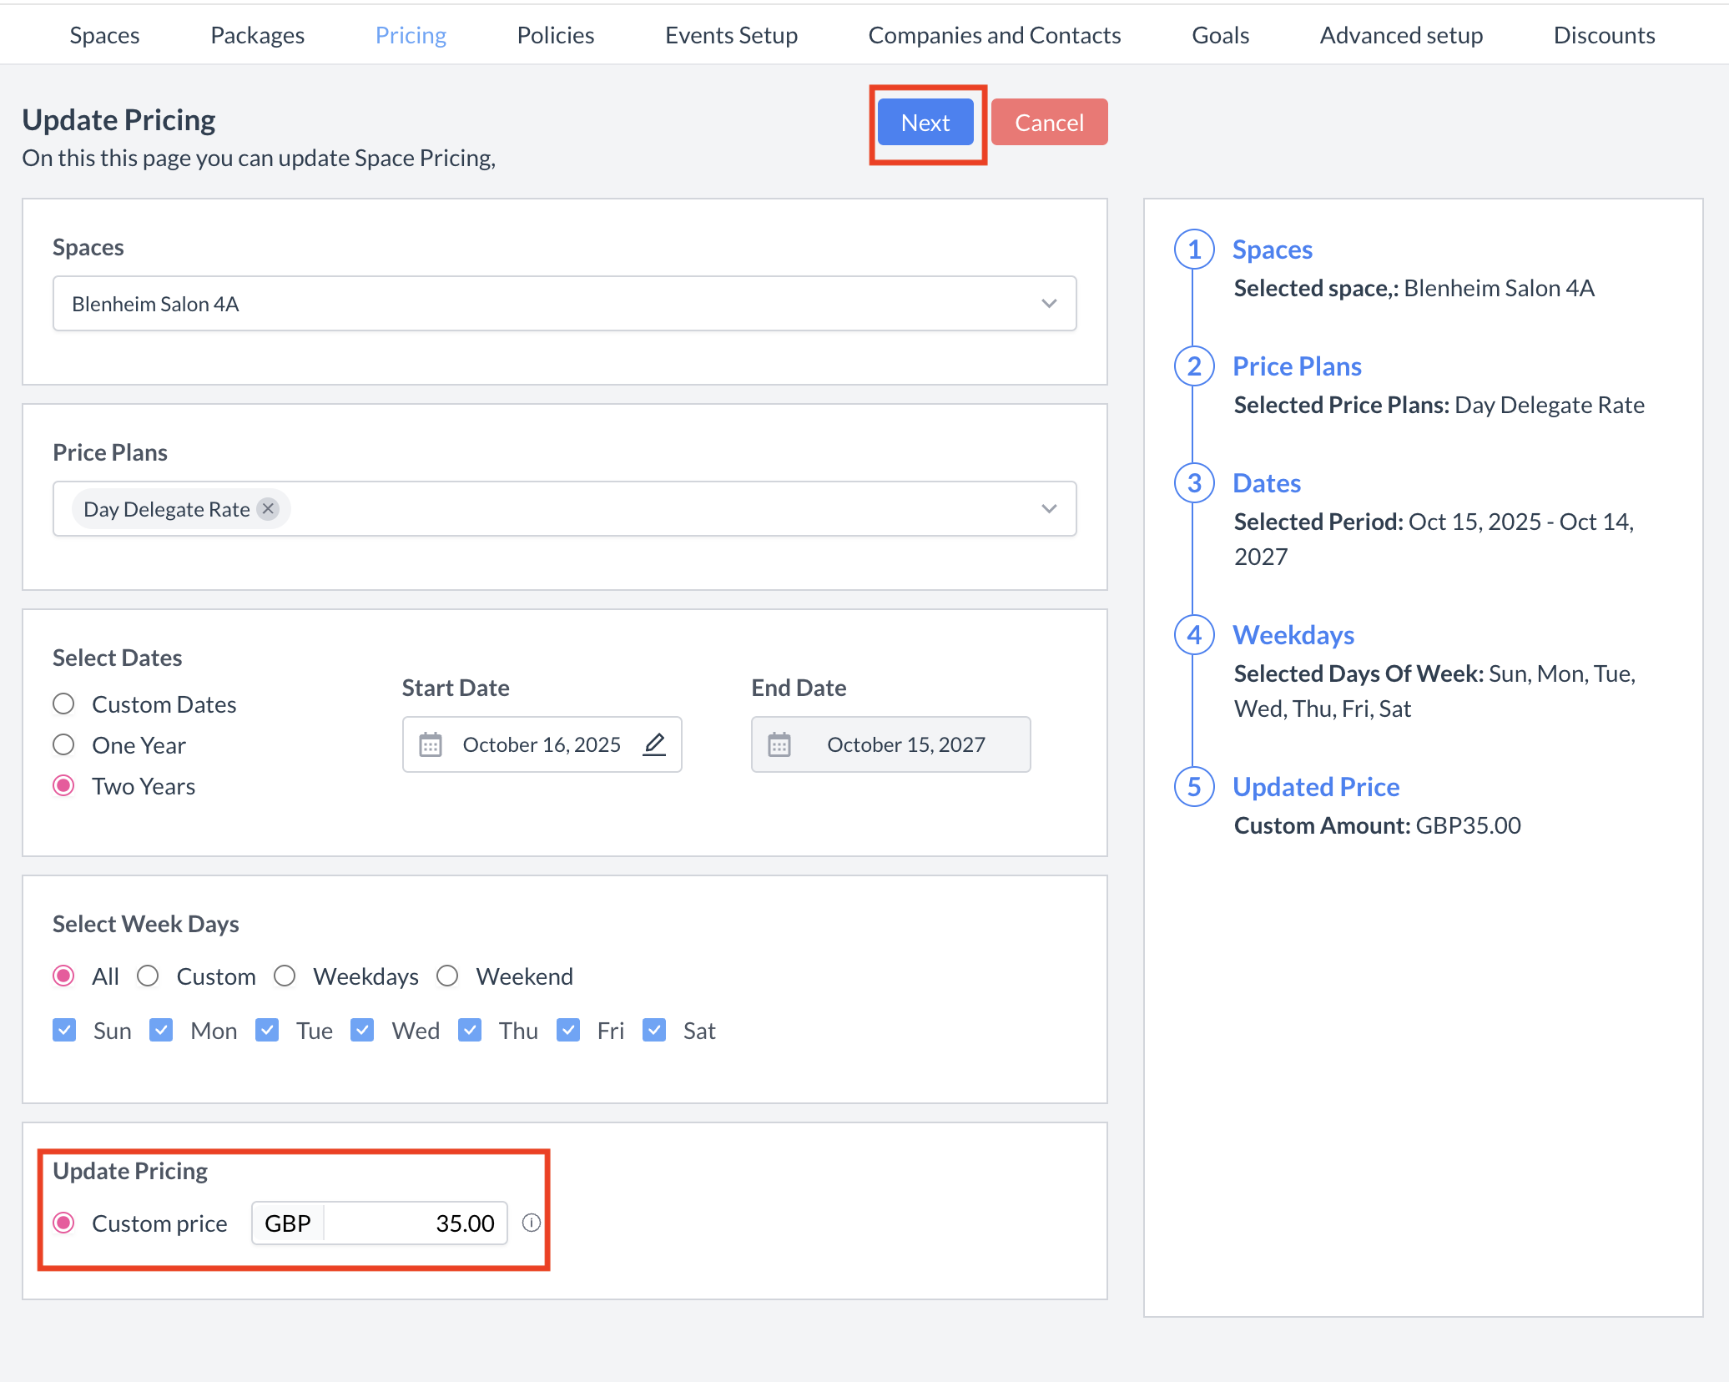
Task: Click the step 3 Dates circle
Action: pos(1194,483)
